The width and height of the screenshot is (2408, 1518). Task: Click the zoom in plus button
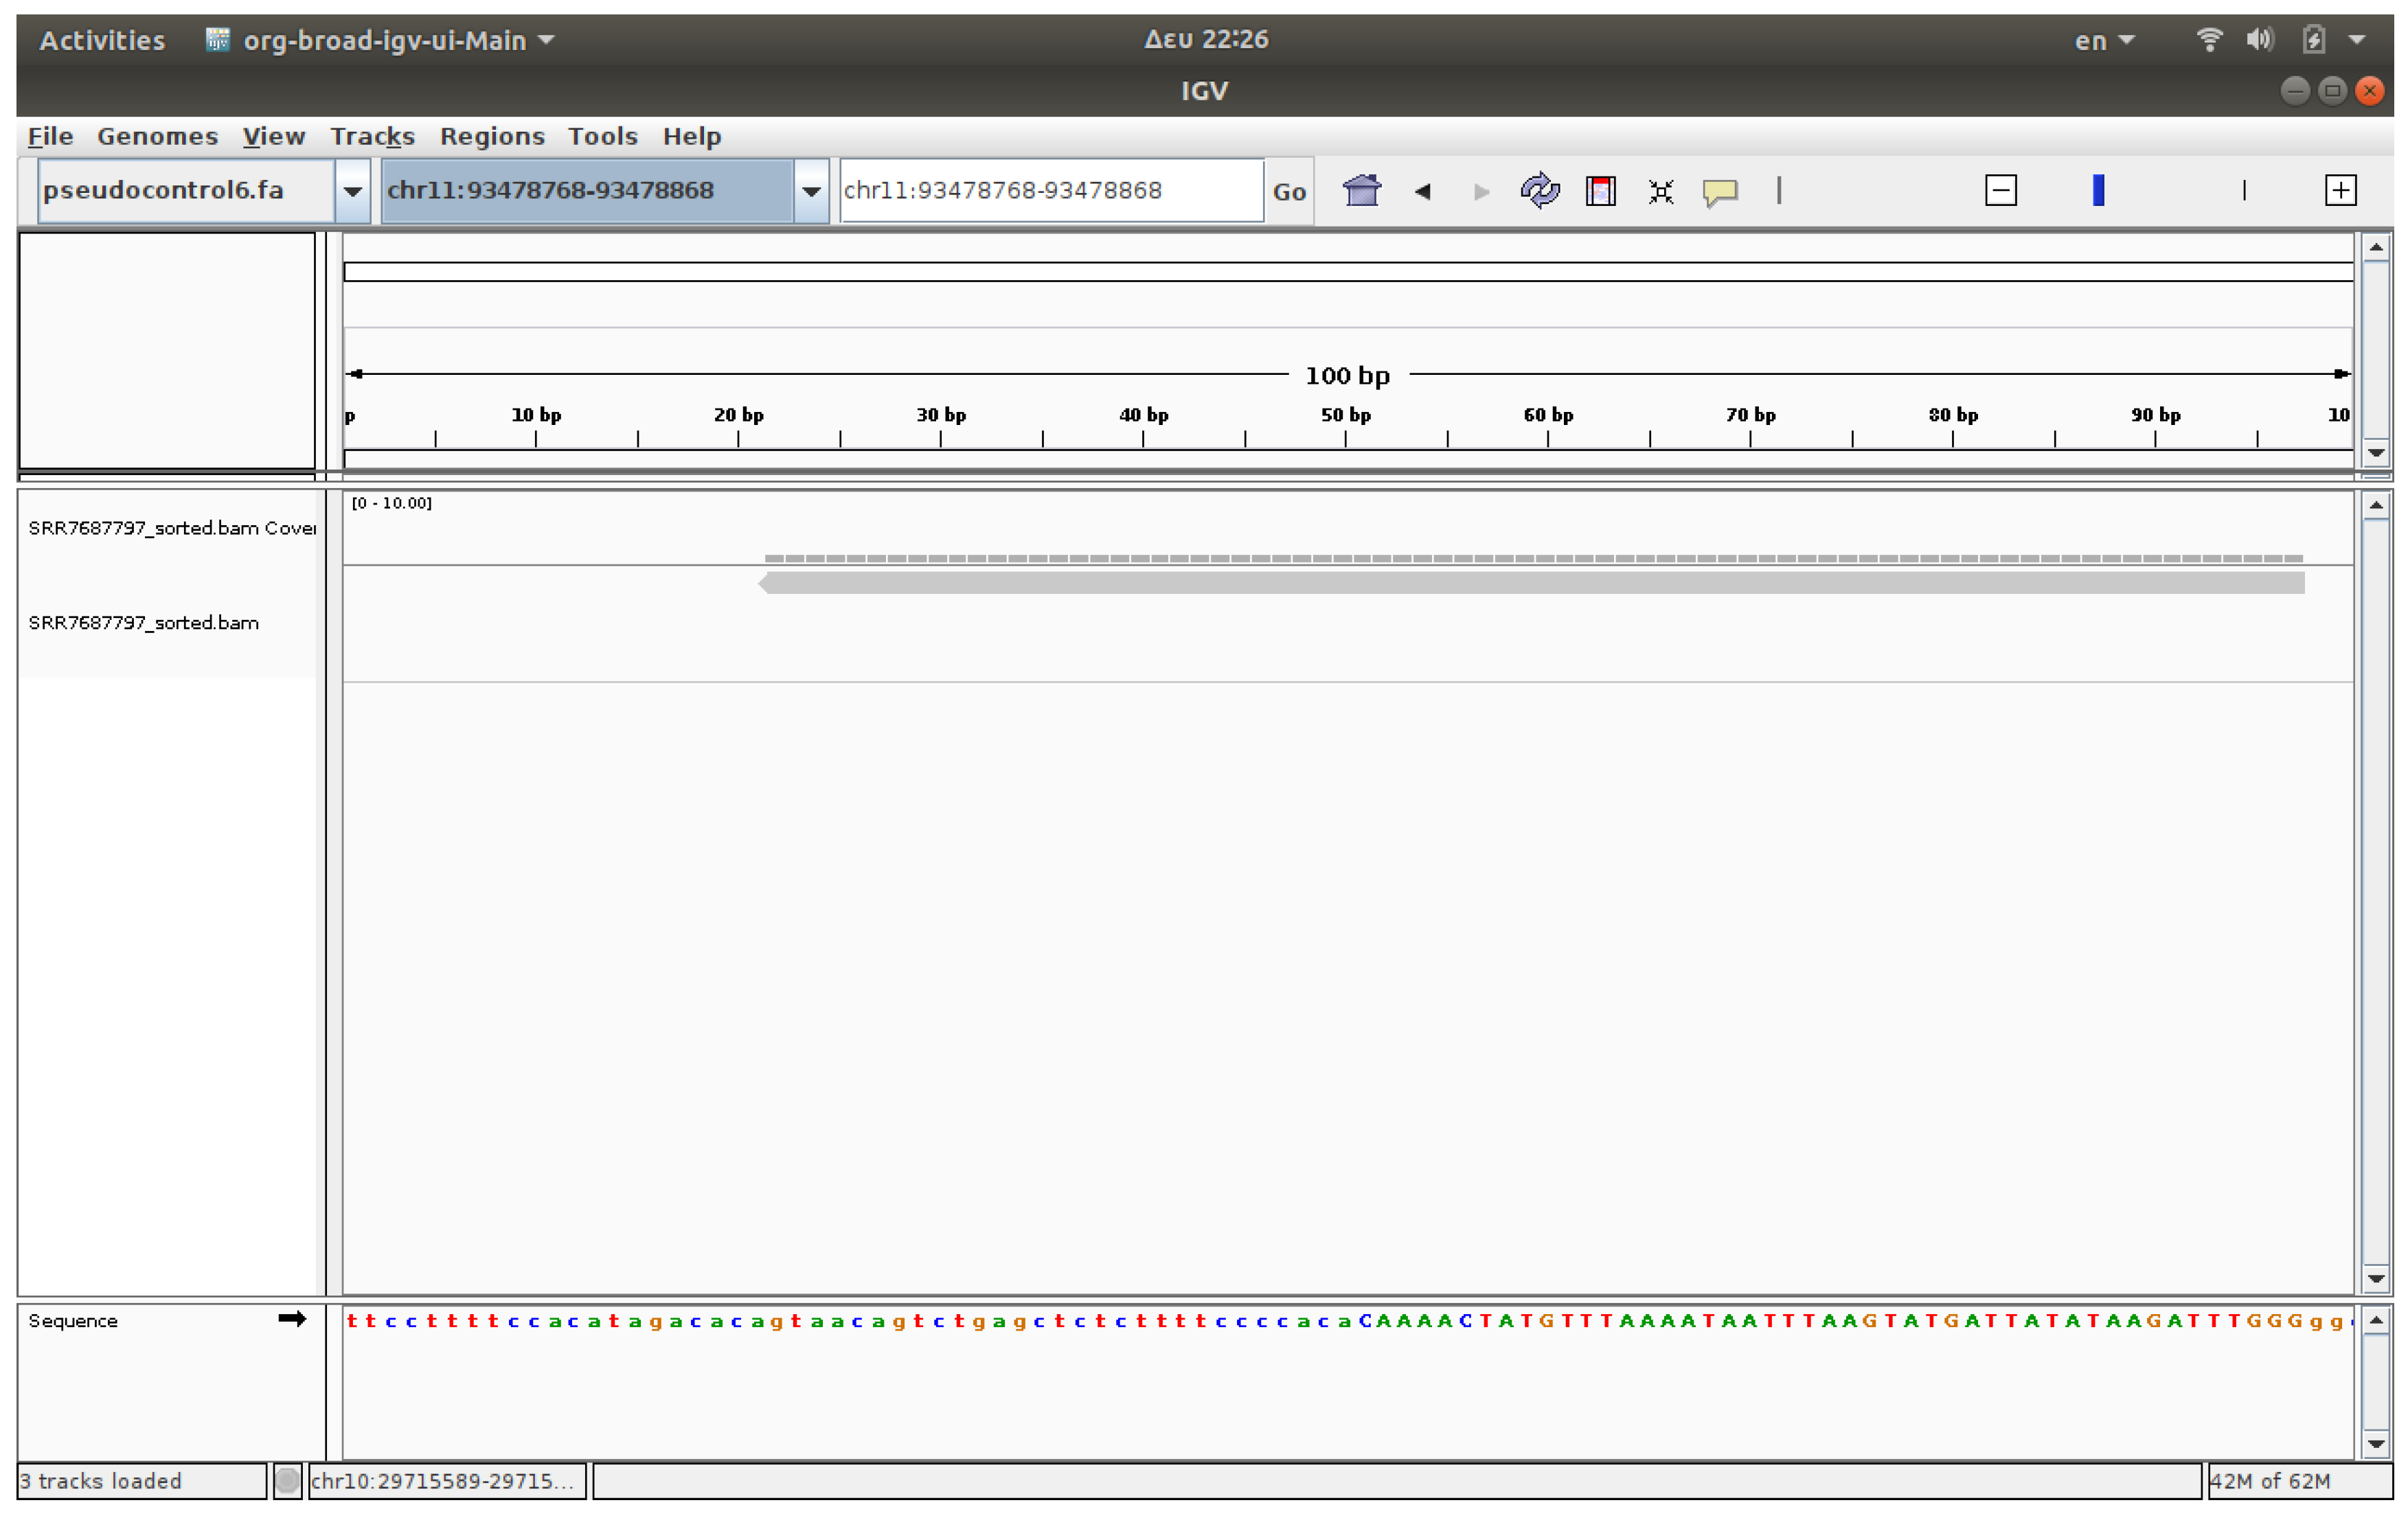point(2342,189)
